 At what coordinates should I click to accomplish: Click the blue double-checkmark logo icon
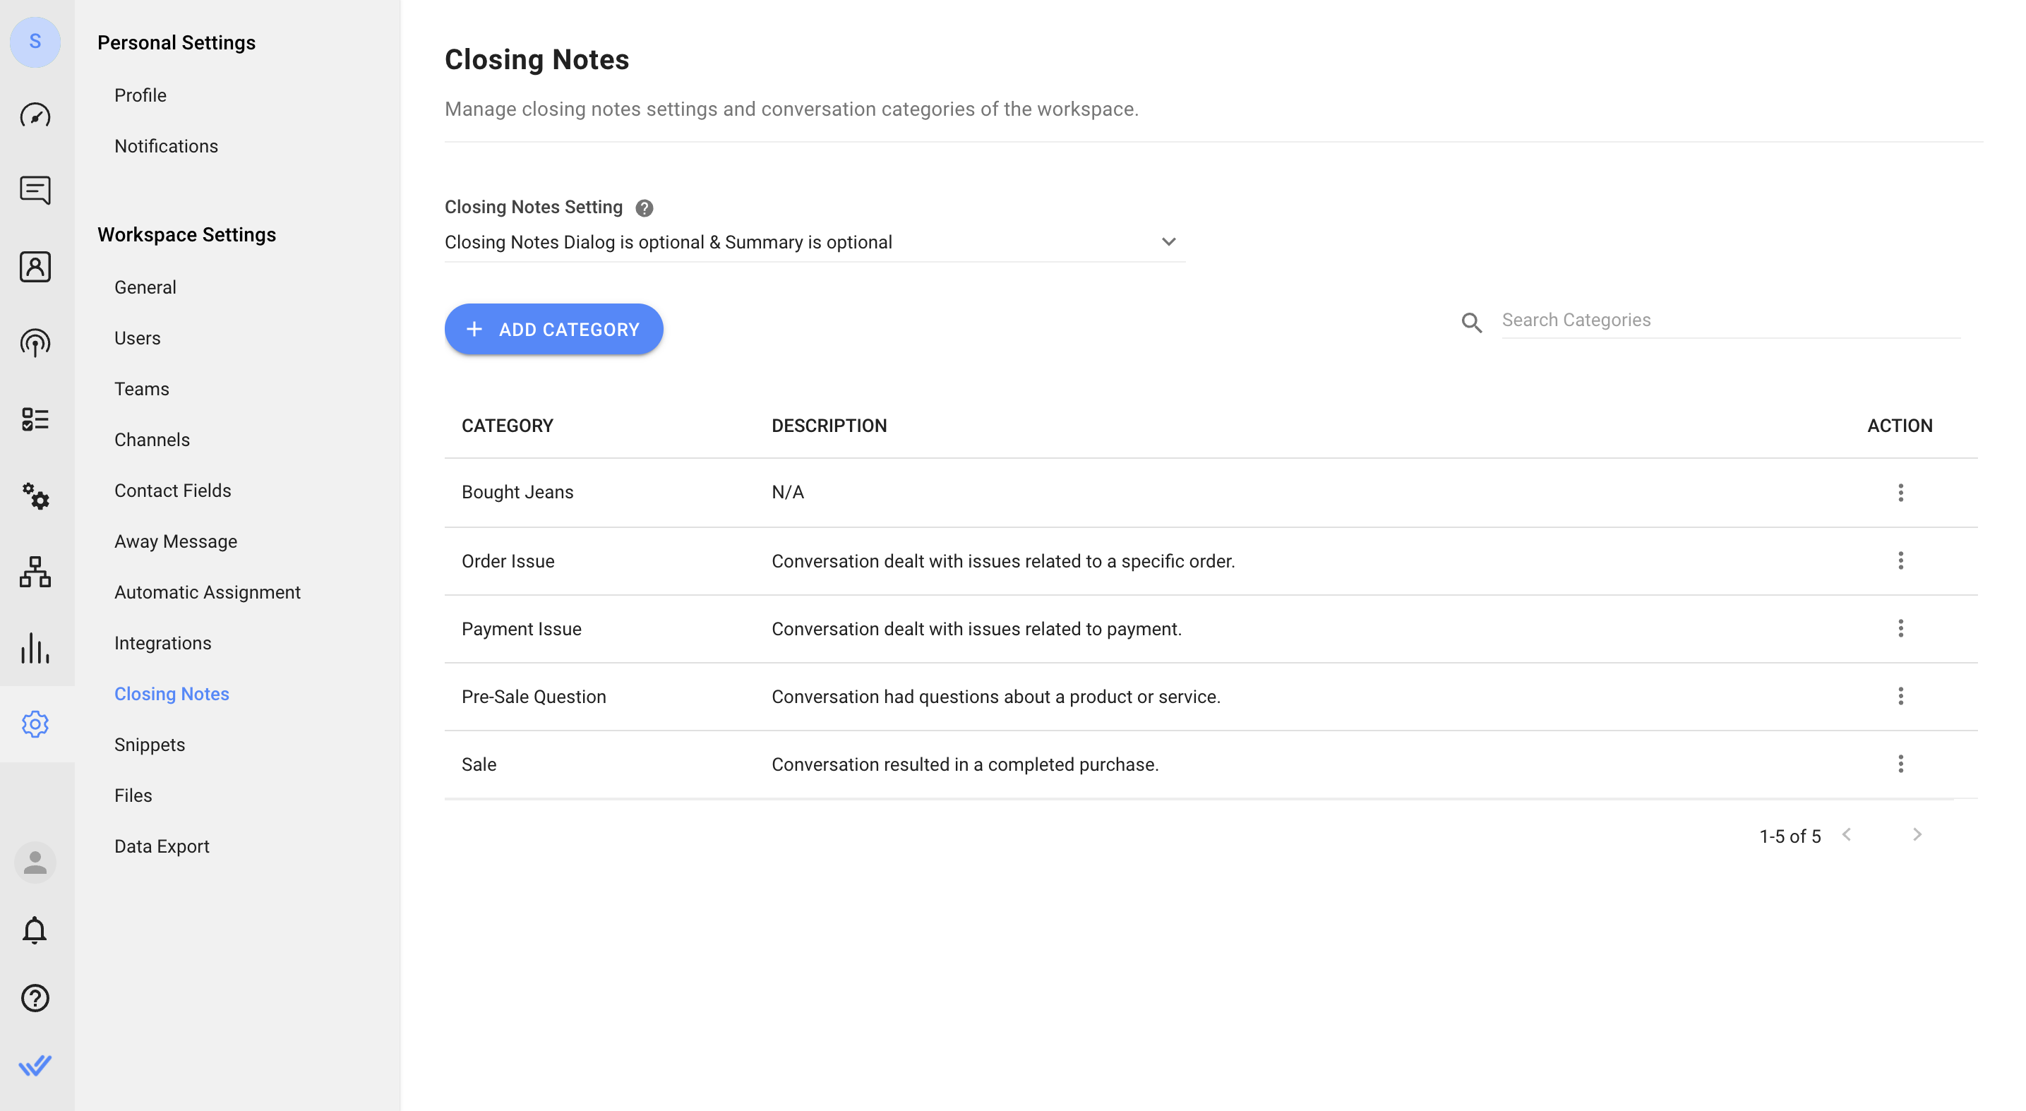(35, 1065)
